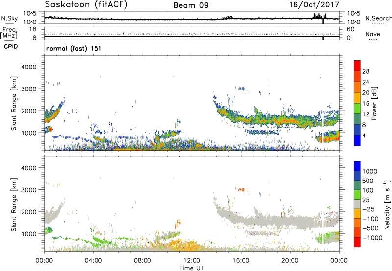The image size is (392, 271).
Task: Click the "4000" range label on the power plot
Action: point(29,67)
